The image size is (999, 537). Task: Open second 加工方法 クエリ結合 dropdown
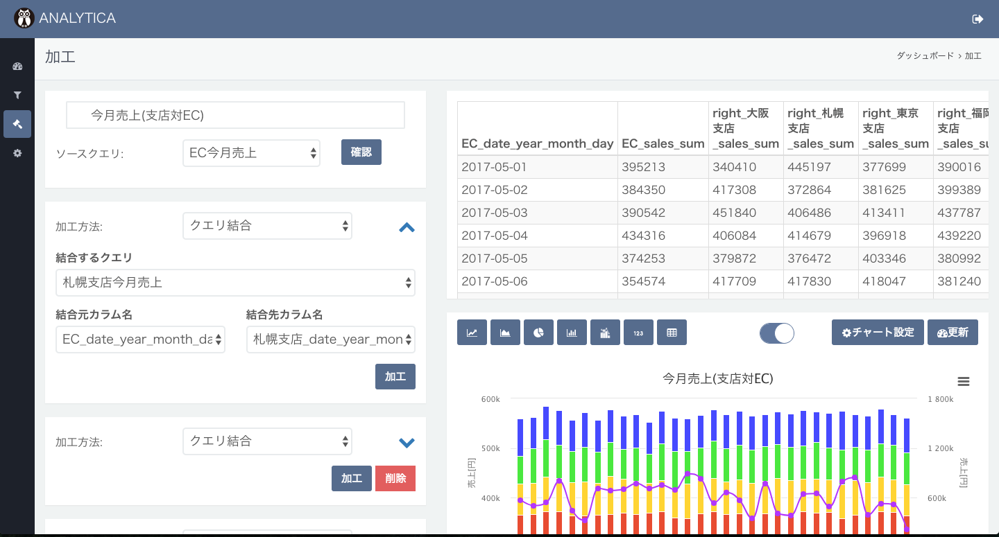(x=267, y=441)
